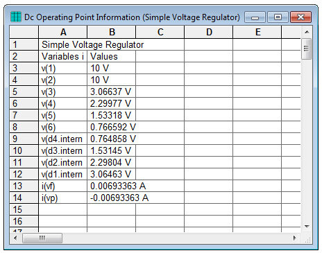The height and width of the screenshot is (253, 322).
Task: Select row 13 header
Action: [24, 186]
